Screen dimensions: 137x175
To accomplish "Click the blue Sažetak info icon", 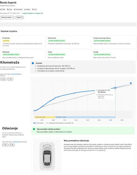I will [33, 63].
